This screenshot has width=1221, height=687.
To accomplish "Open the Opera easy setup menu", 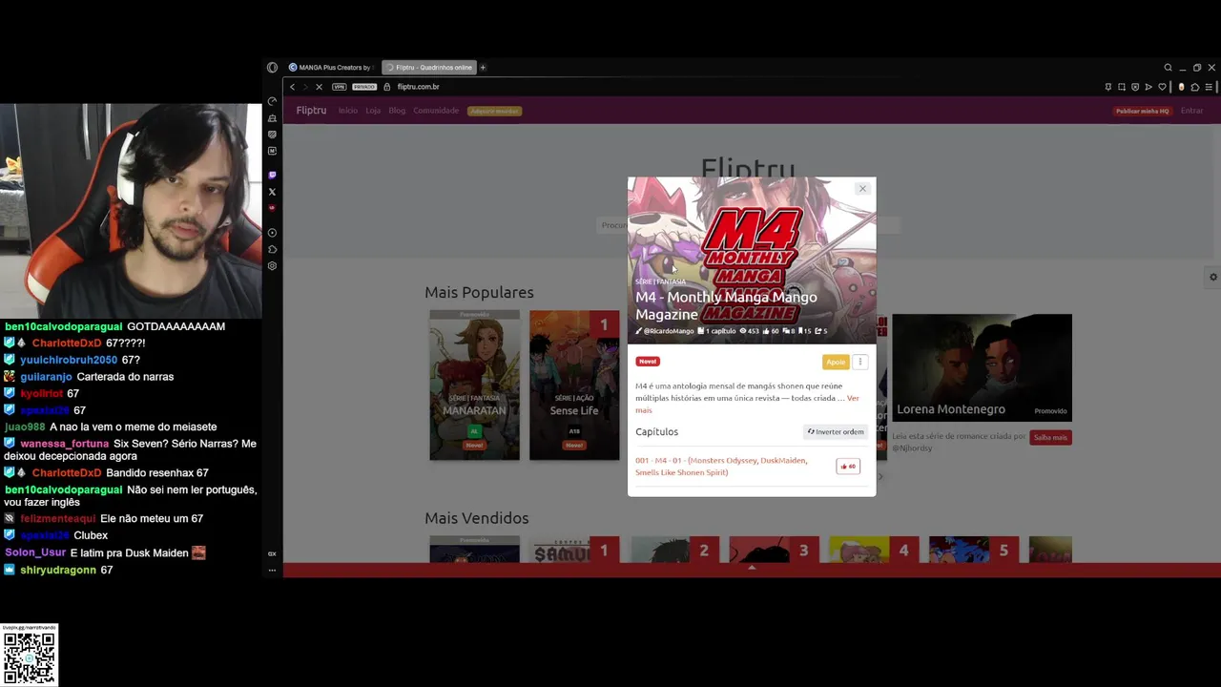I will click(x=1208, y=87).
